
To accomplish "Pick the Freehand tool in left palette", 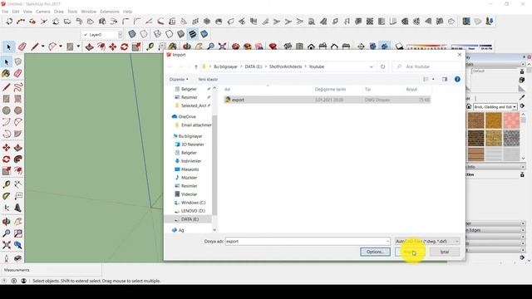I will click(x=18, y=86).
